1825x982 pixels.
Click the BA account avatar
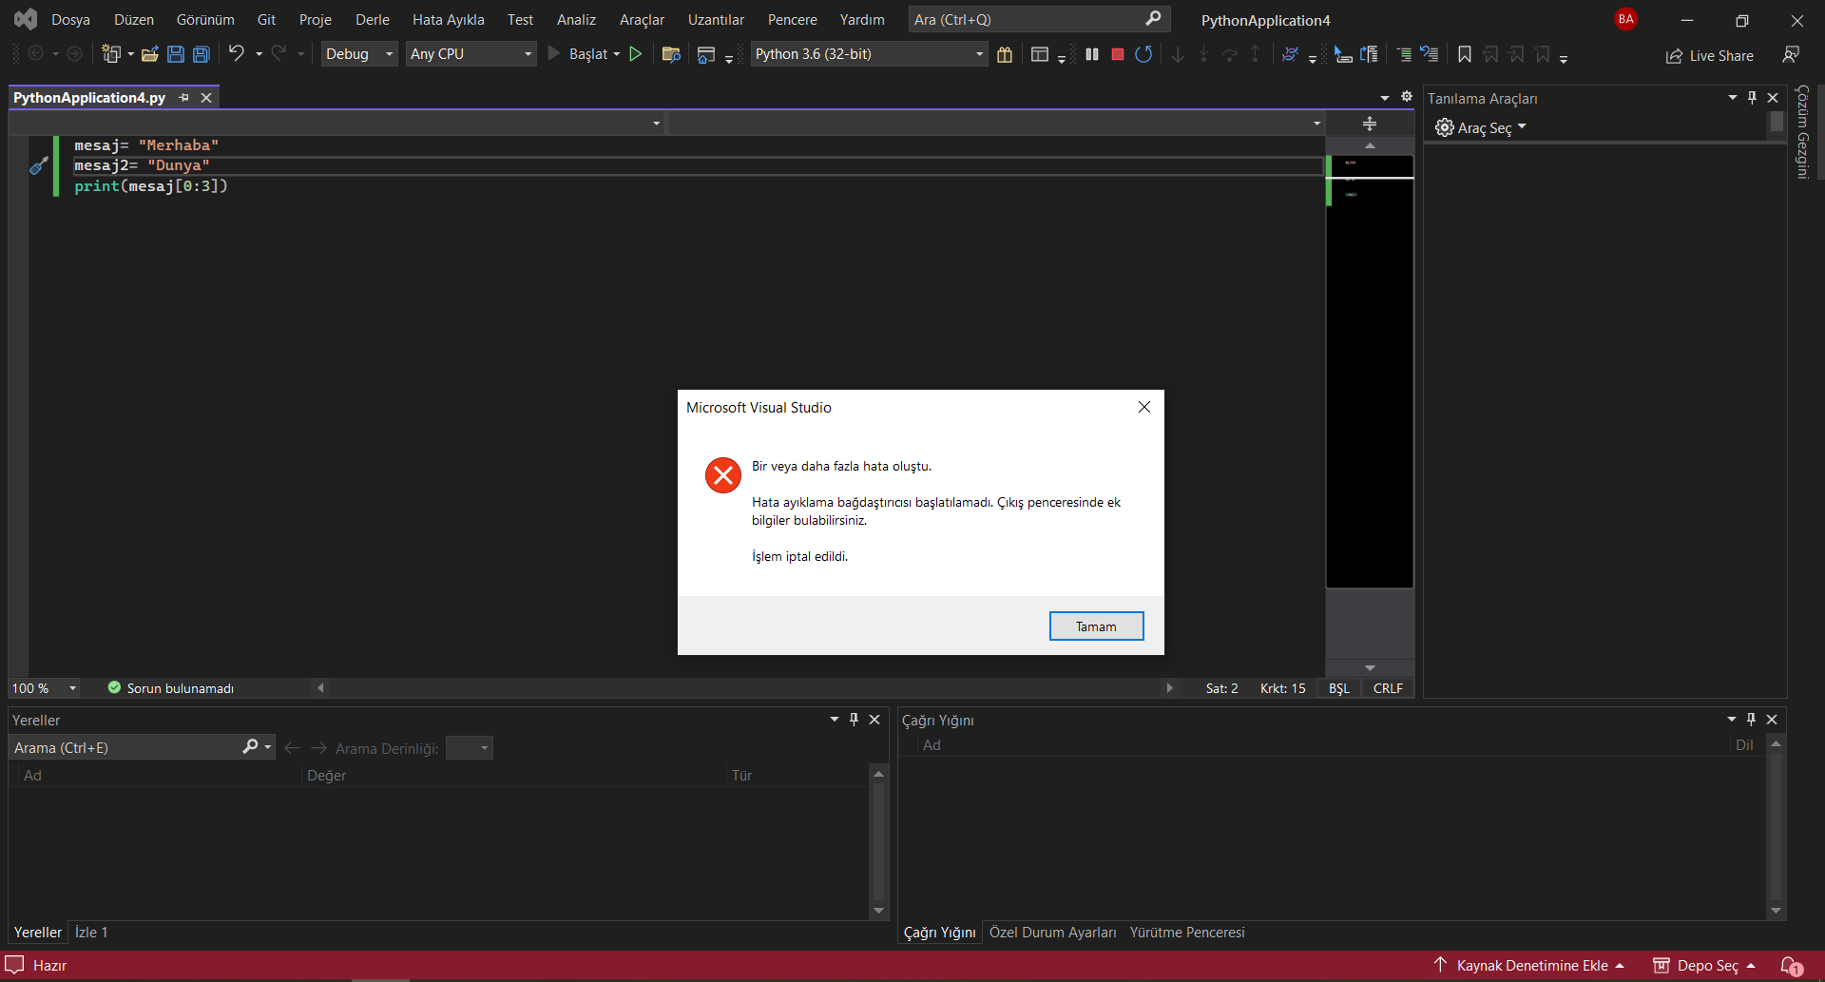pyautogui.click(x=1626, y=19)
